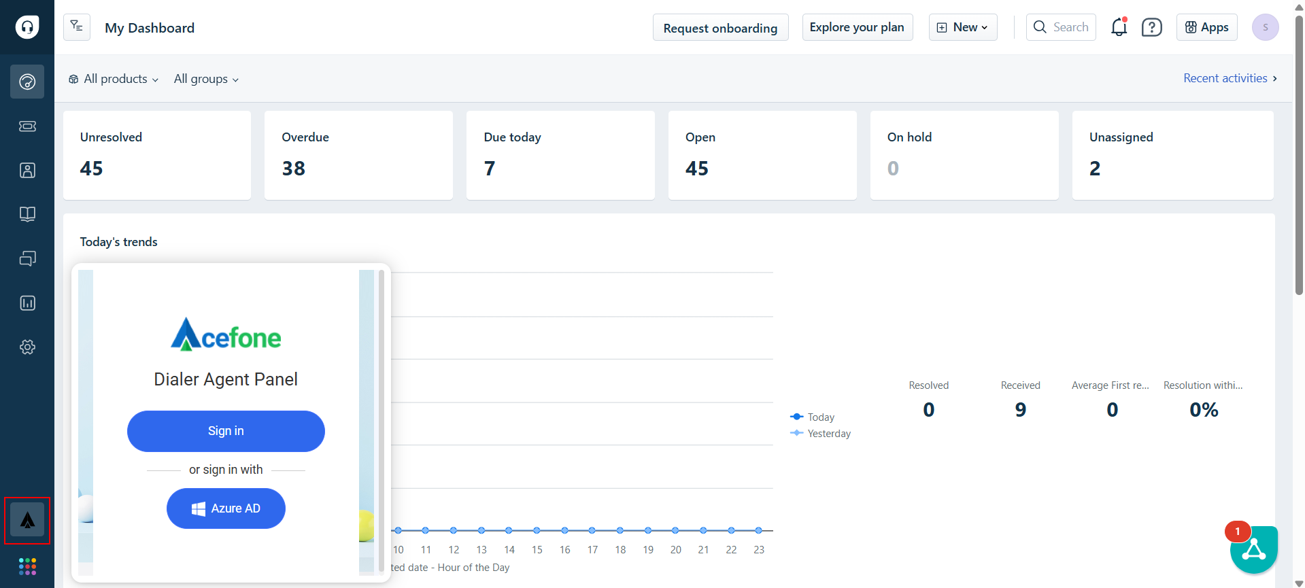Image resolution: width=1305 pixels, height=588 pixels.
Task: Open the notifications bell
Action: click(1119, 27)
